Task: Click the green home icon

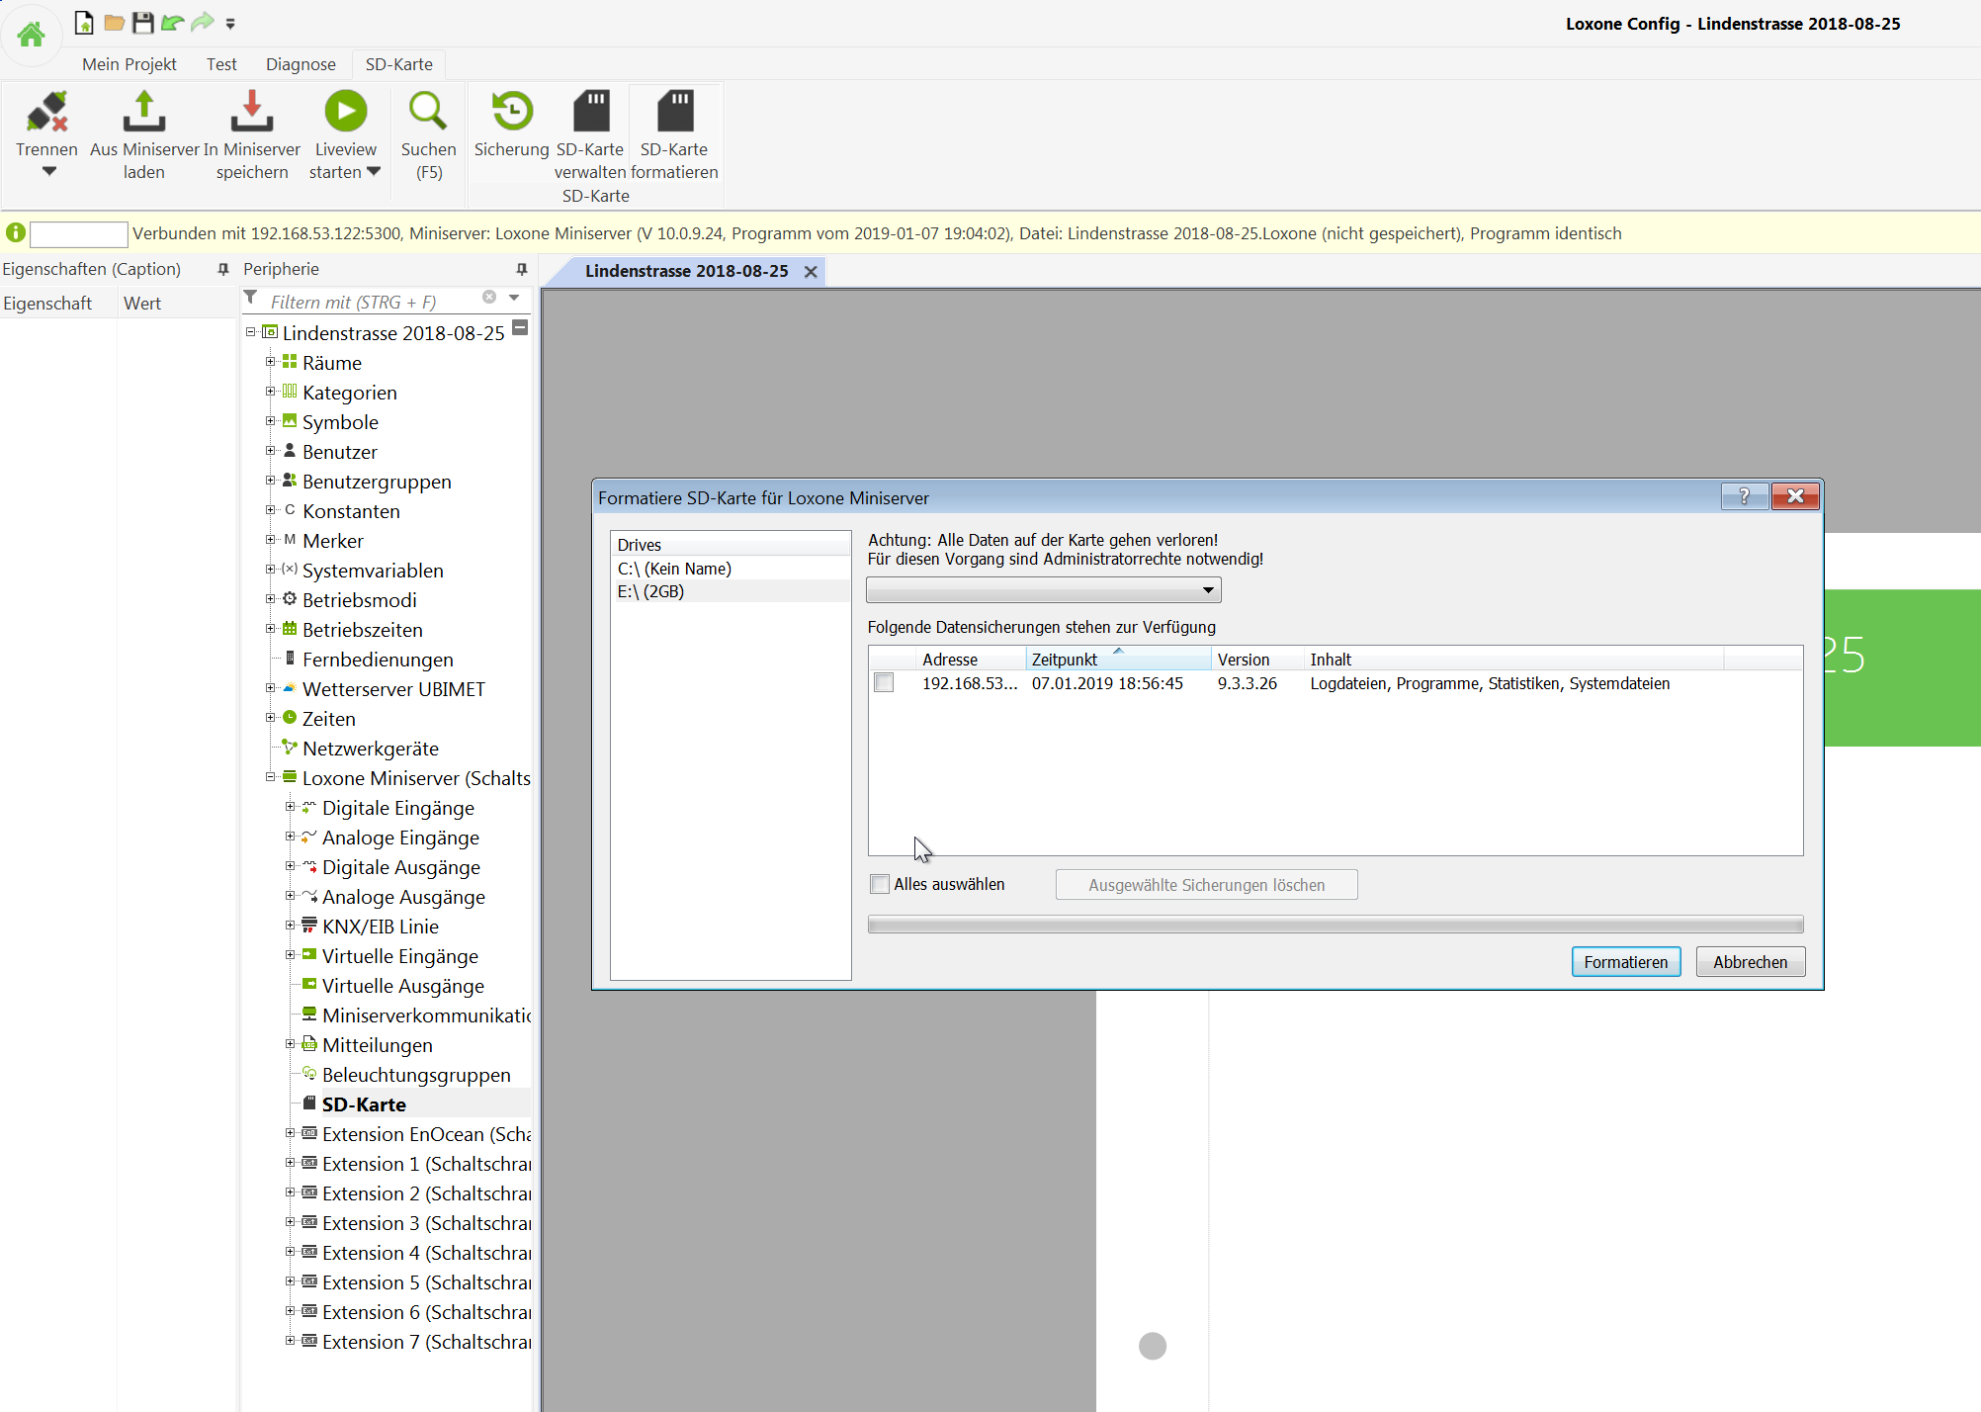Action: pos(32,35)
